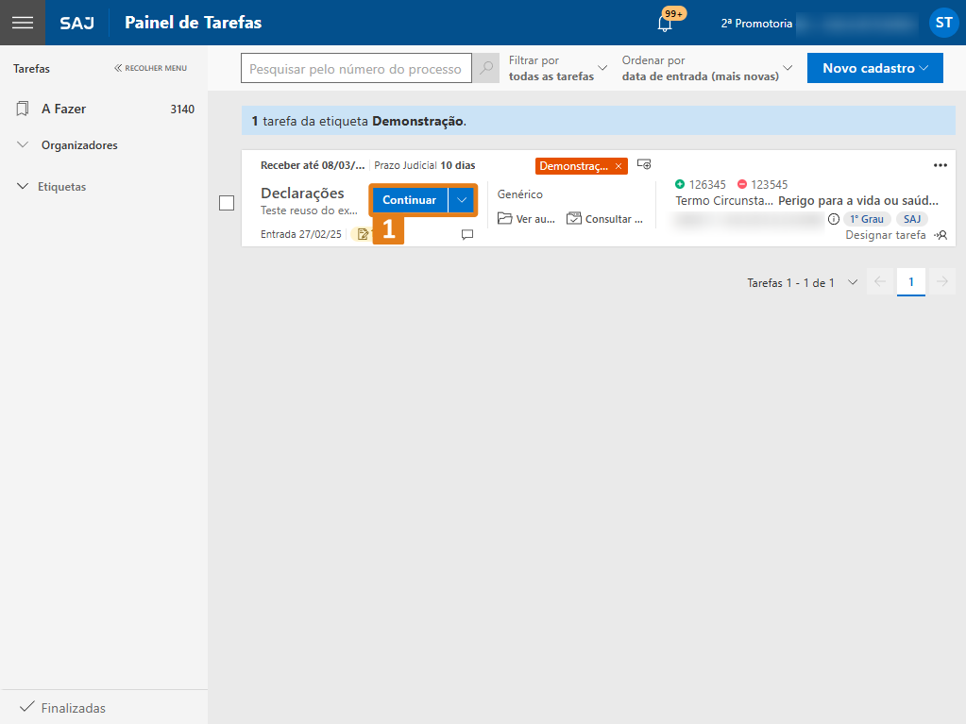Screen dimensions: 966x724
Task: Open the three-dot task options menu
Action: (x=940, y=165)
